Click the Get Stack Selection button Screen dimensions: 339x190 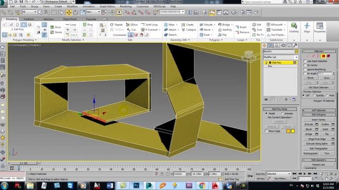point(319,88)
